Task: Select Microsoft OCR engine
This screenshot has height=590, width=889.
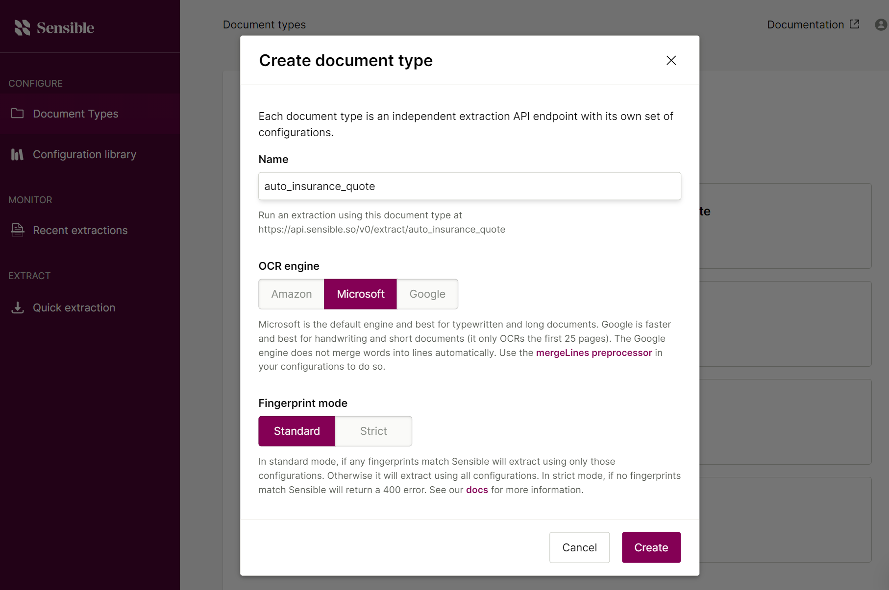Action: (361, 294)
